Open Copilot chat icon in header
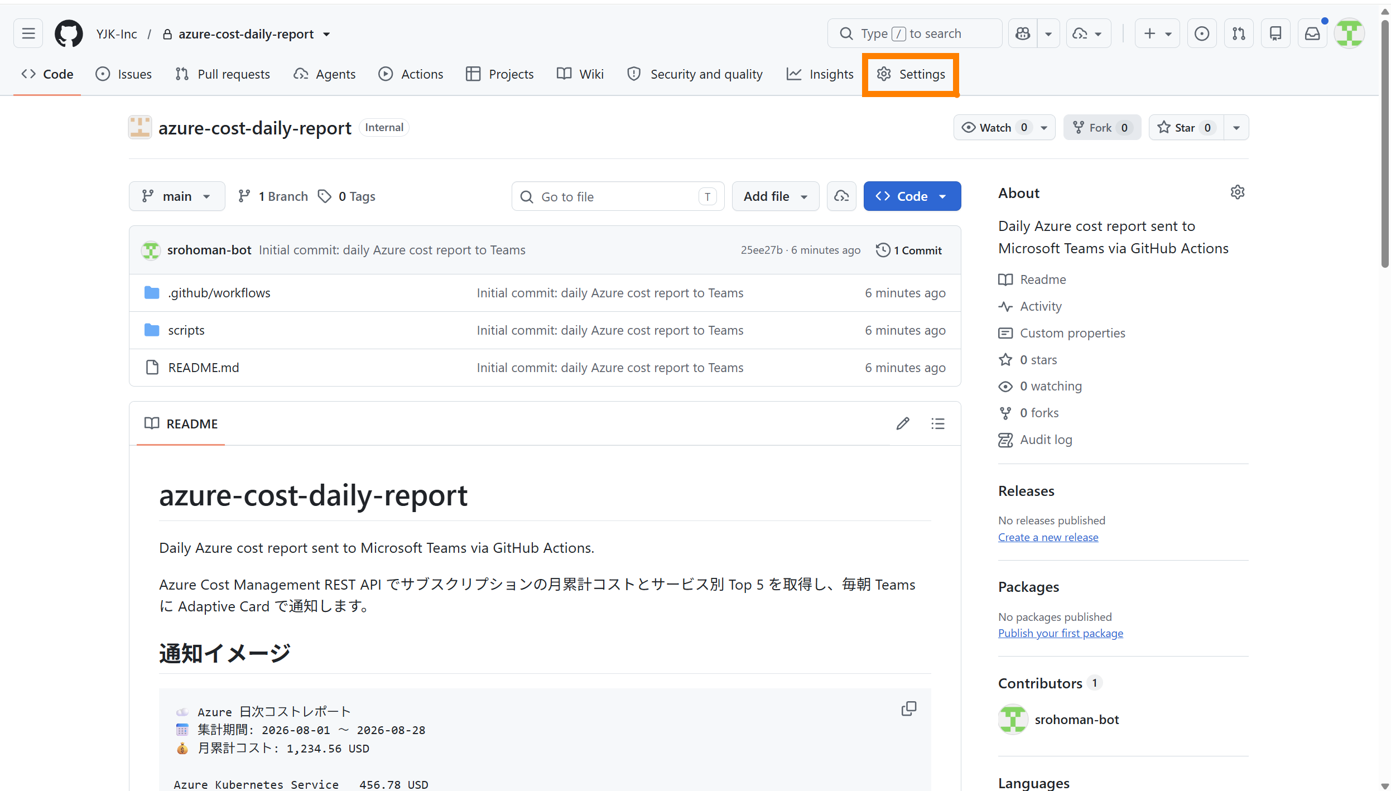 point(1023,34)
